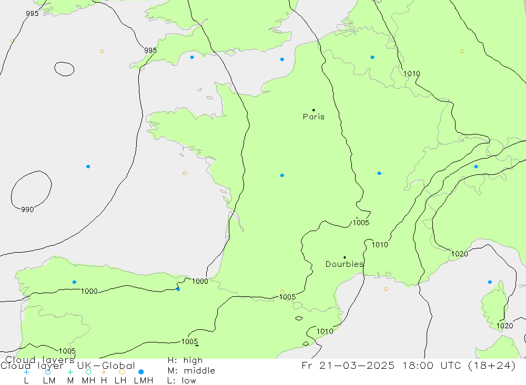Image resolution: width=526 pixels, height=385 pixels.
Task: Click the blue cloud marker in central France below Paris
Action: [282, 175]
